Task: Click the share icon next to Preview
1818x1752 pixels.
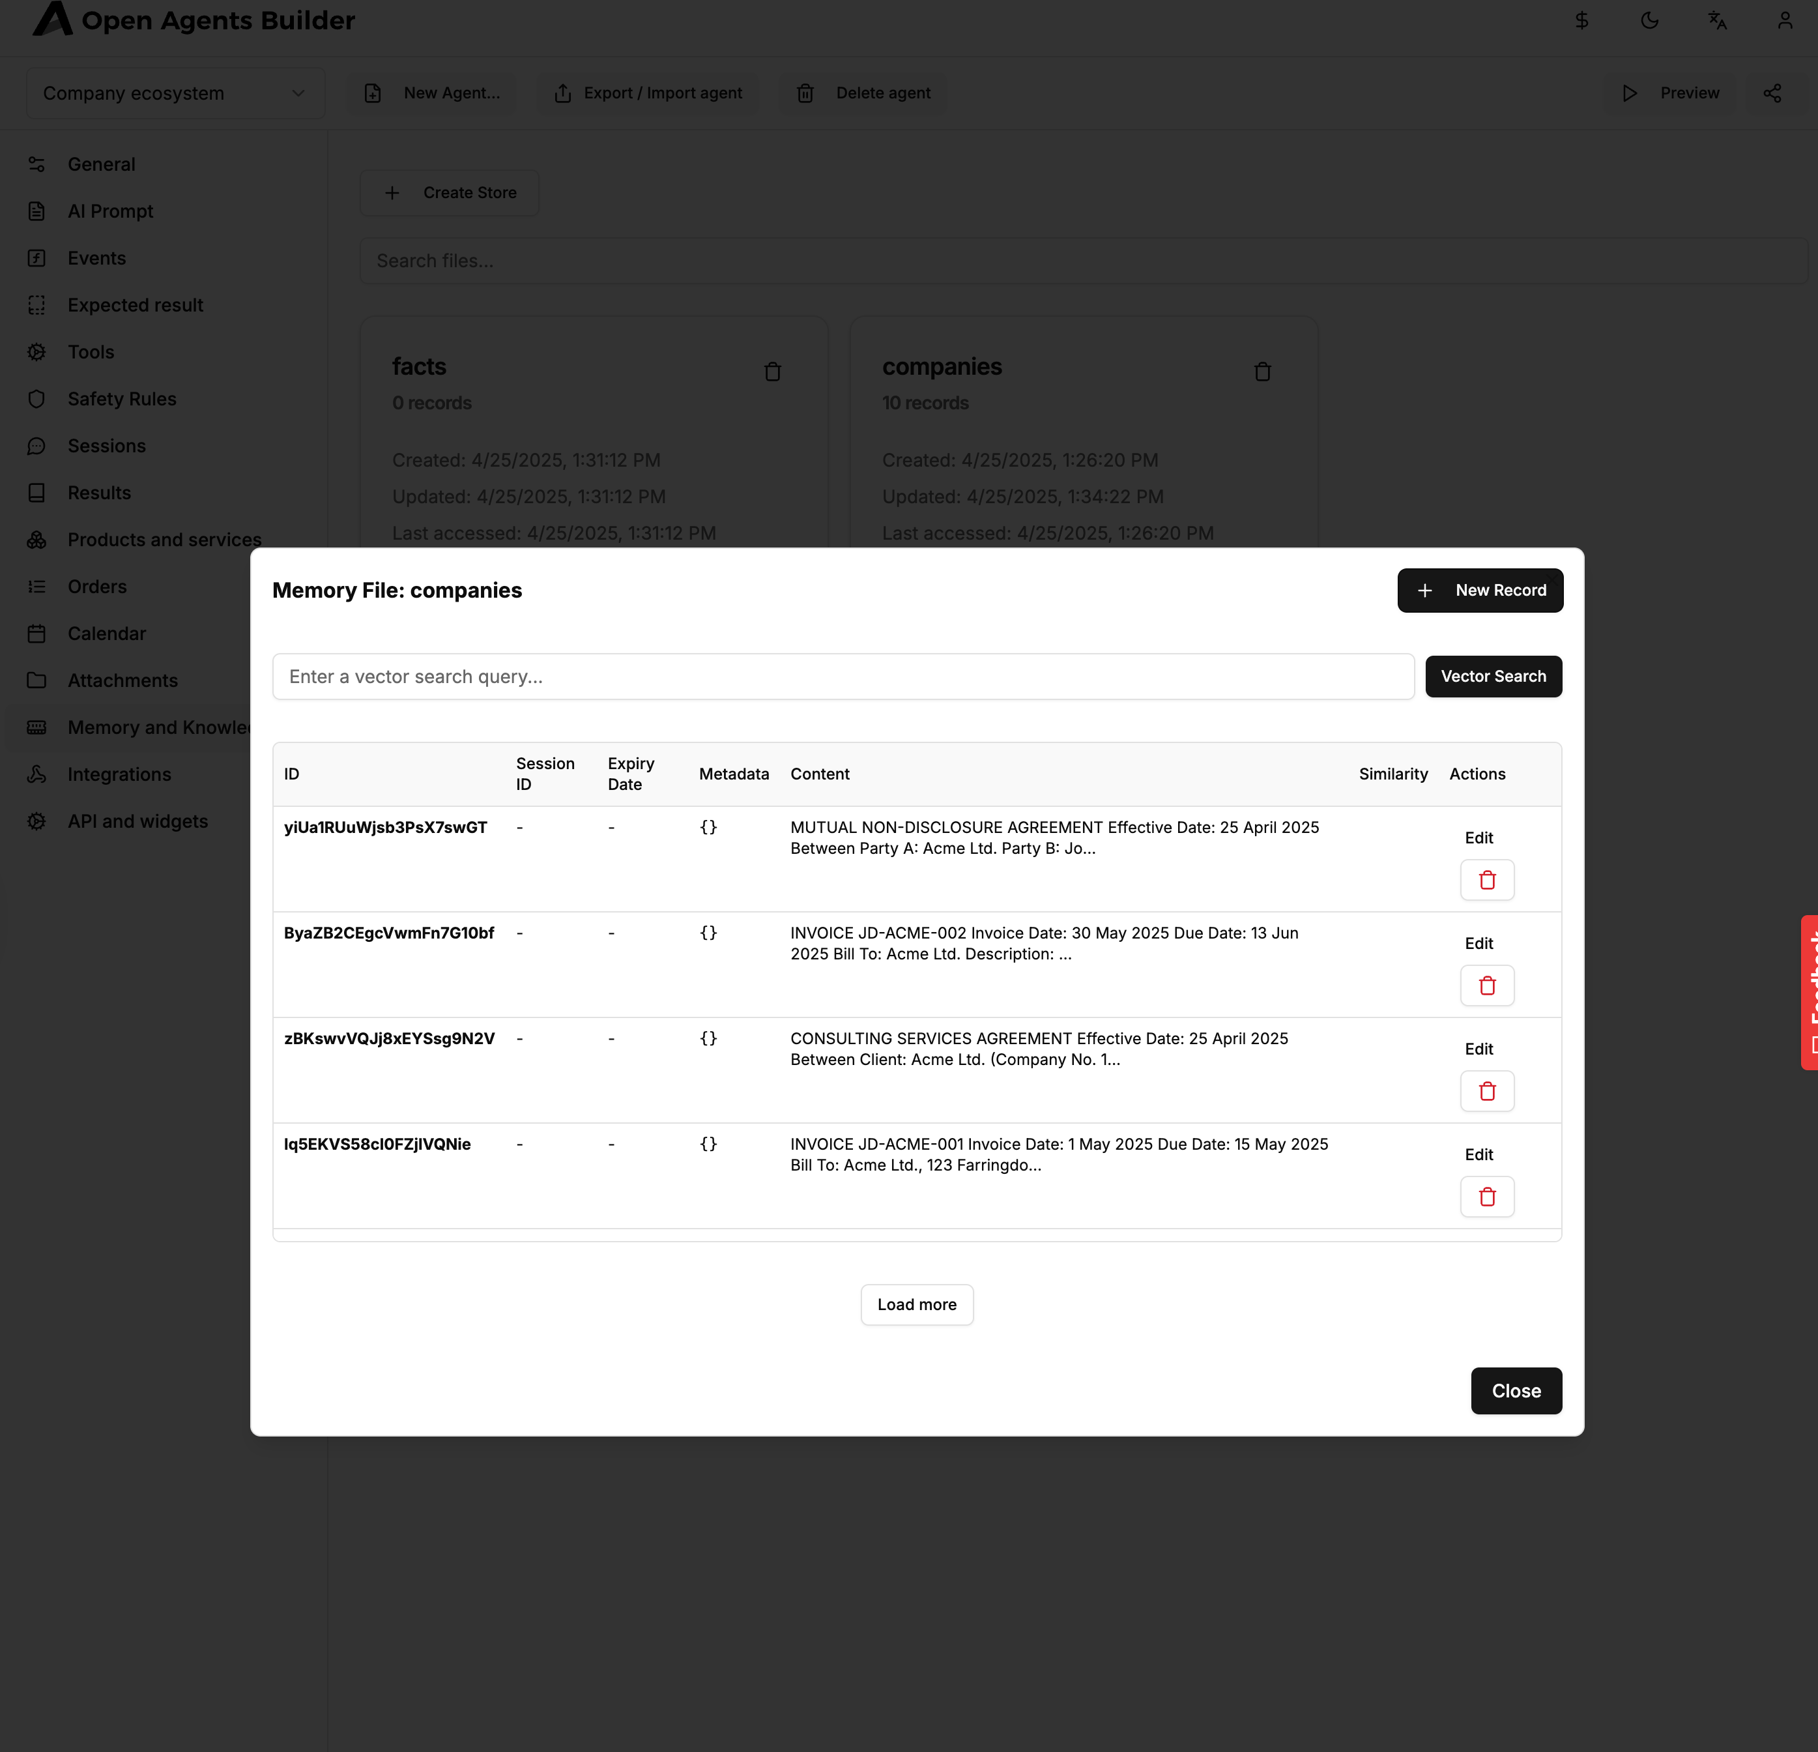Action: coord(1772,93)
